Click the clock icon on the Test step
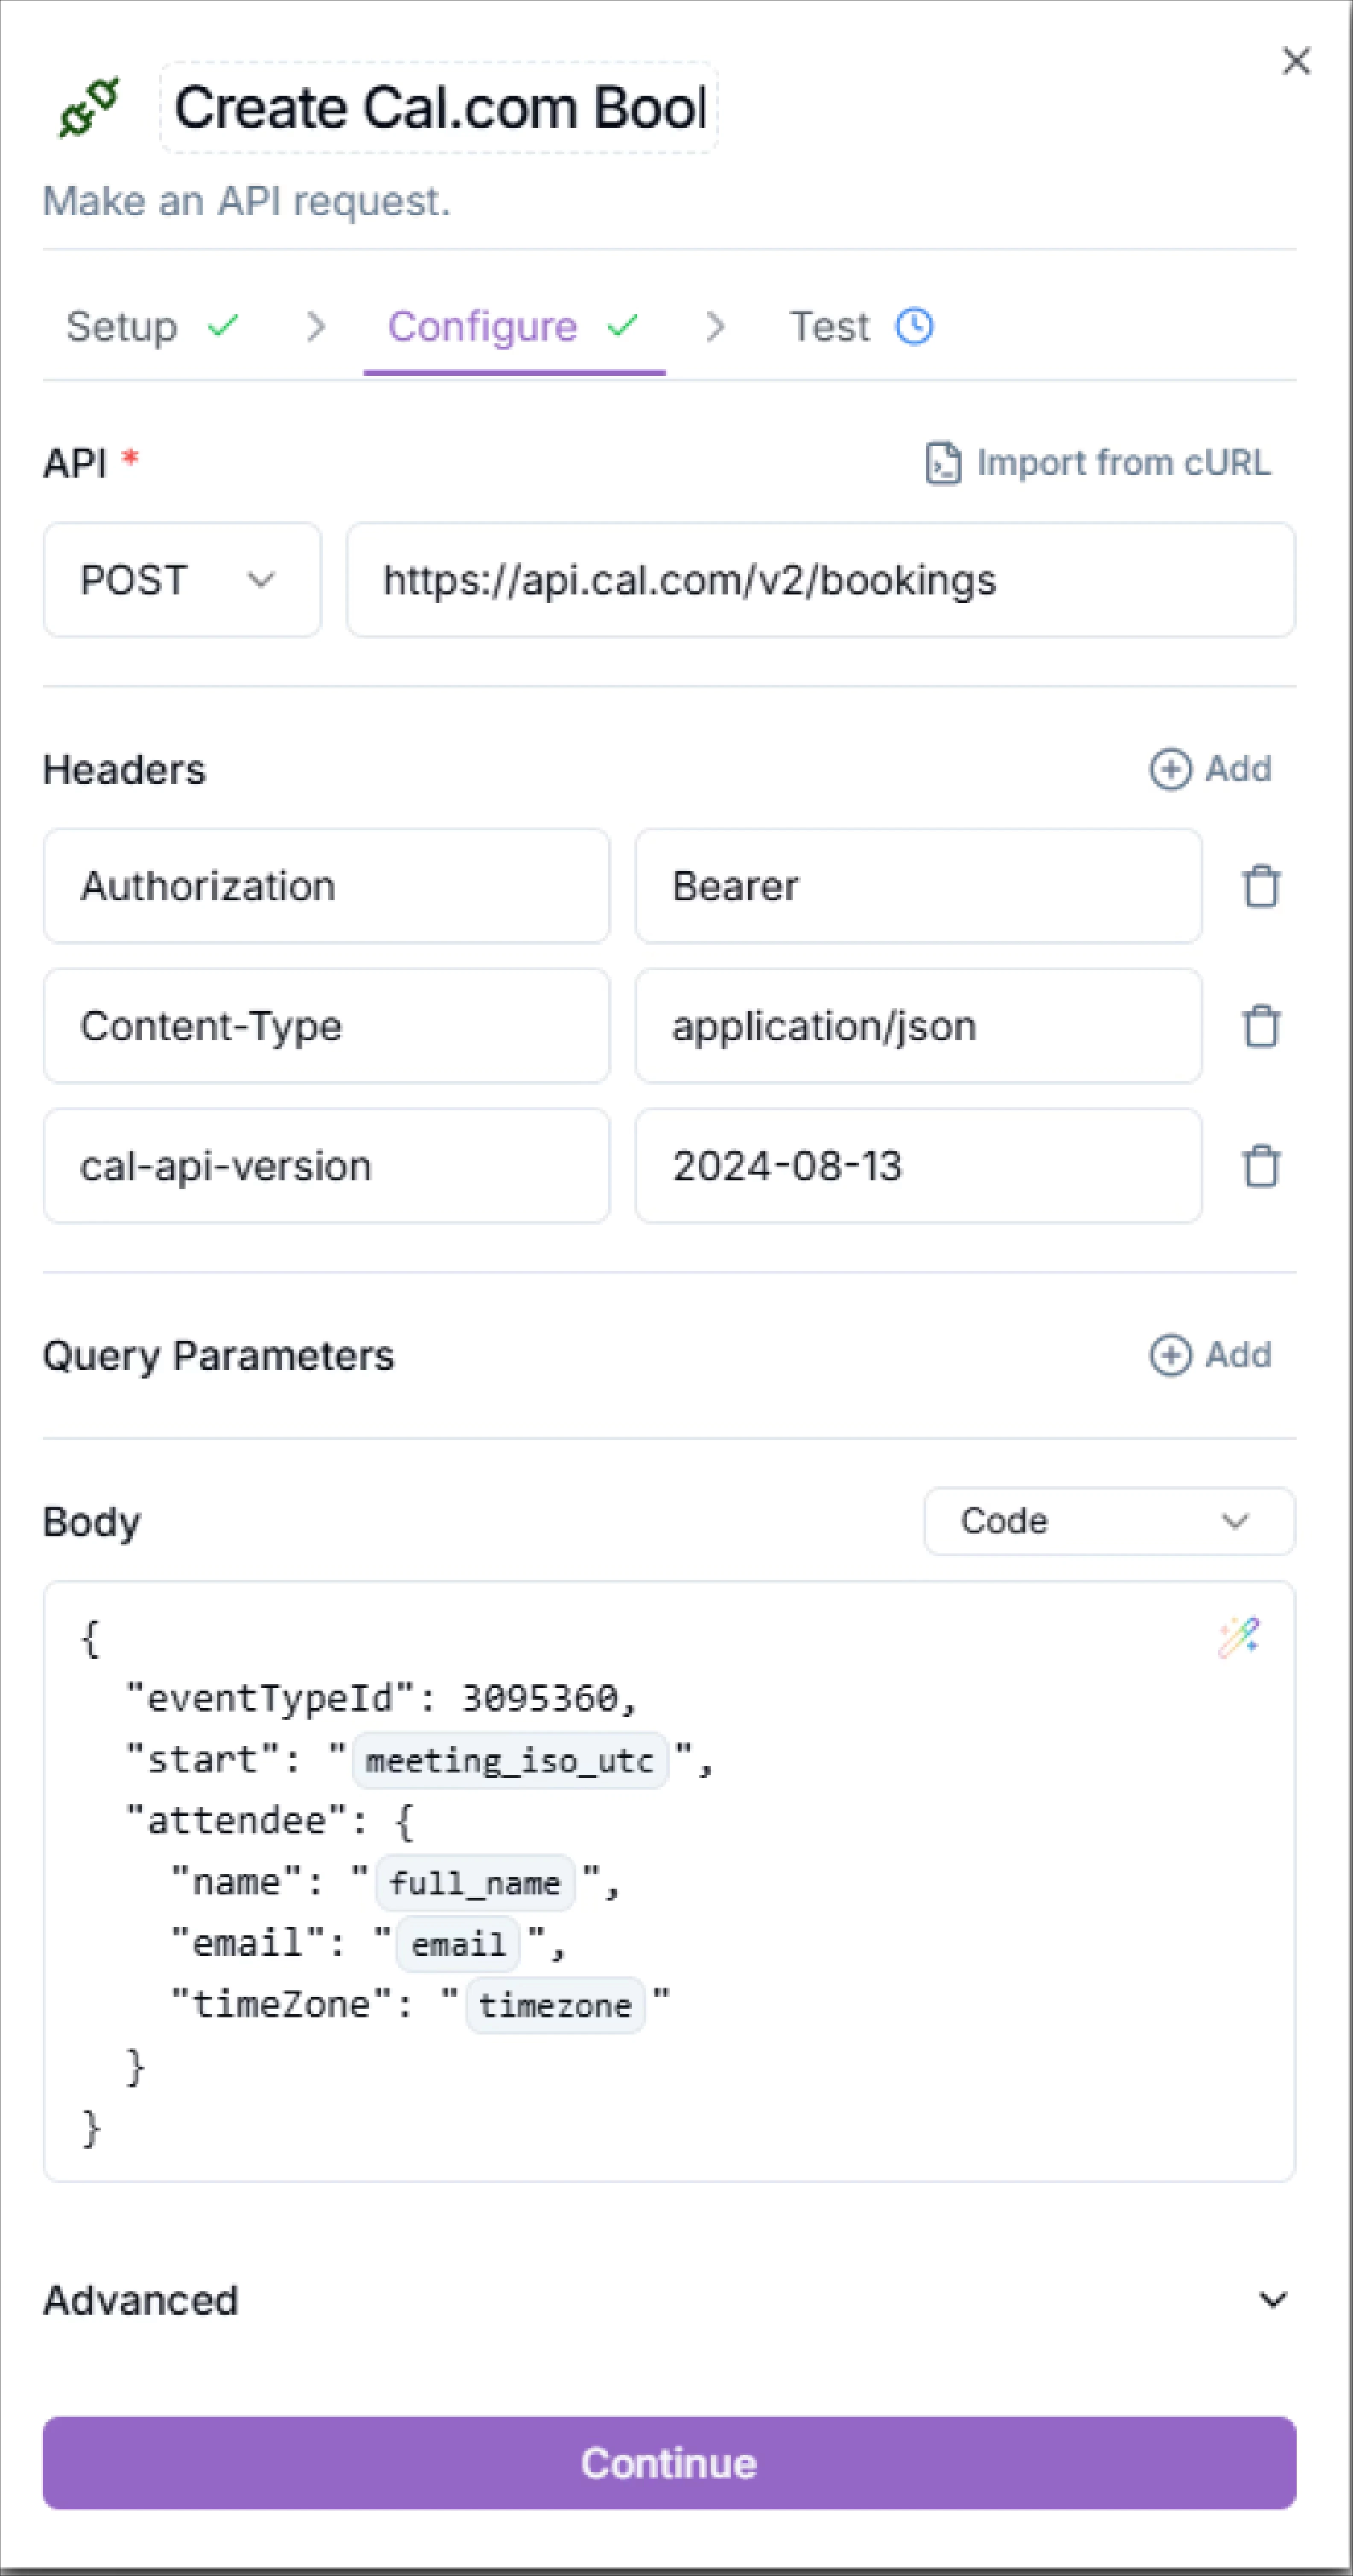Image resolution: width=1353 pixels, height=2576 pixels. 913,325
